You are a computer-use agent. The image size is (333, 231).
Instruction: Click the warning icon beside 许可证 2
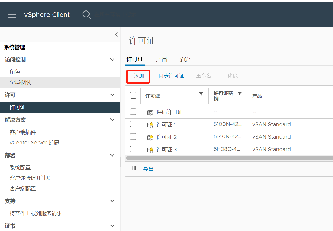pyautogui.click(x=150, y=137)
